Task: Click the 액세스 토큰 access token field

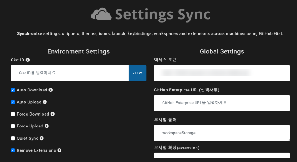Action: click(x=222, y=73)
